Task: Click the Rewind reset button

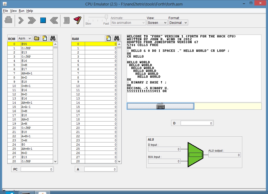Action: click(54, 20)
